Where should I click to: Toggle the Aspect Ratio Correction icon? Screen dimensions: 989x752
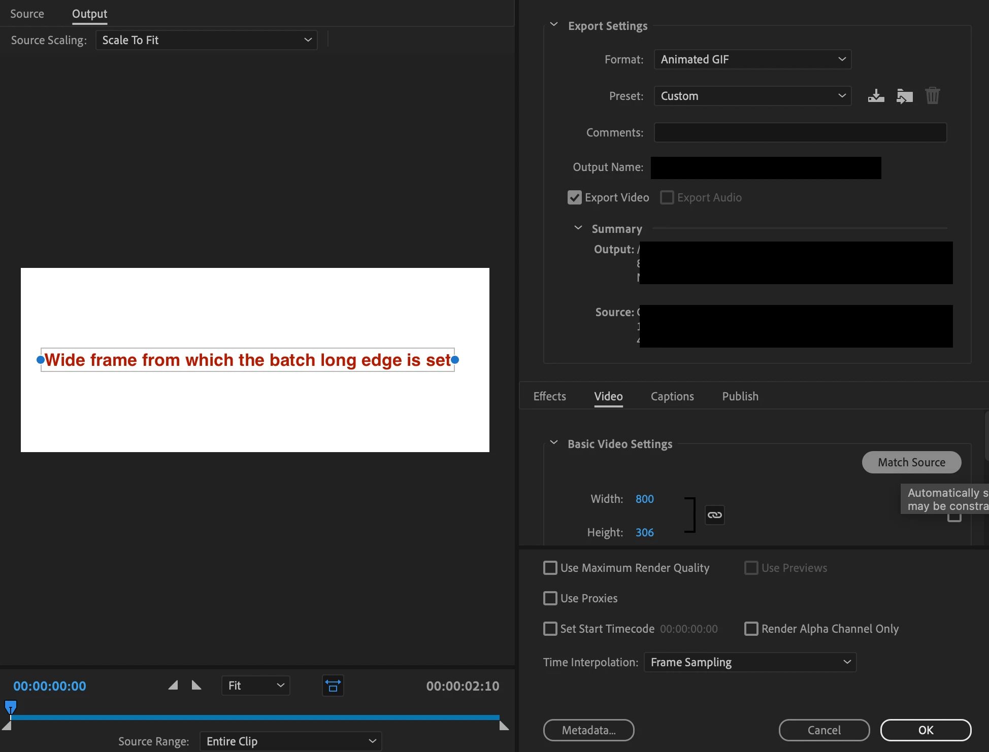pyautogui.click(x=333, y=686)
